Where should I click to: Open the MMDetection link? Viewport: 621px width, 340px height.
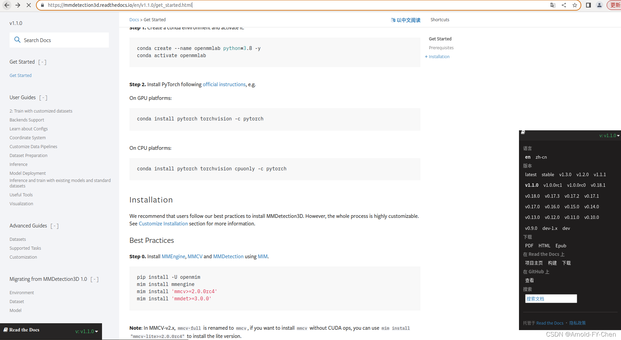(228, 257)
